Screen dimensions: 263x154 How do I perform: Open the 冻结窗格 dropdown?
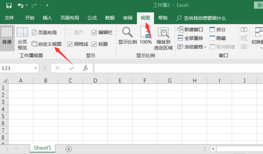point(192,47)
